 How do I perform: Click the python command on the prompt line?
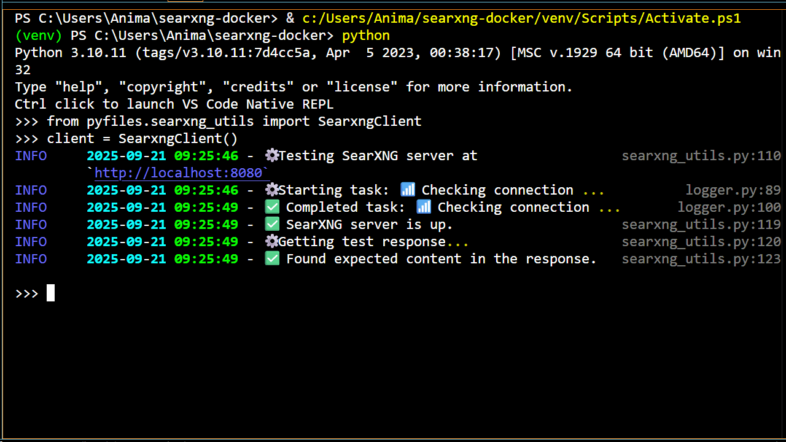click(365, 35)
